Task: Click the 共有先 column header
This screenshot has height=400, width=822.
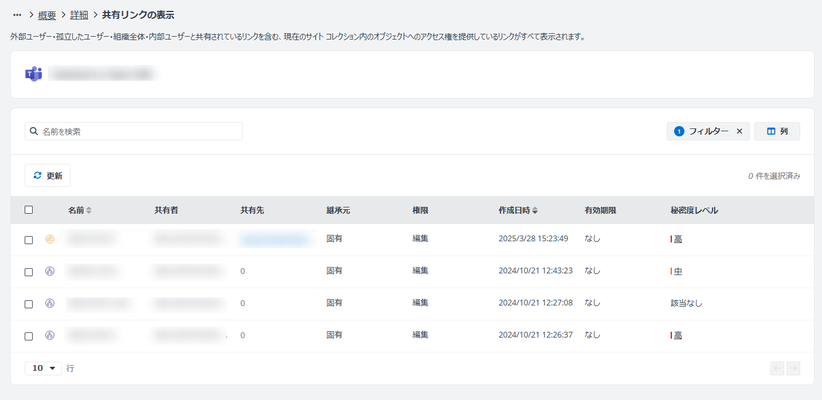Action: click(x=252, y=210)
